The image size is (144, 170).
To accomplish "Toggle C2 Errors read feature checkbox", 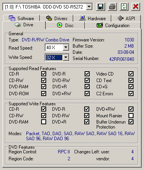I will pos(131,93).
